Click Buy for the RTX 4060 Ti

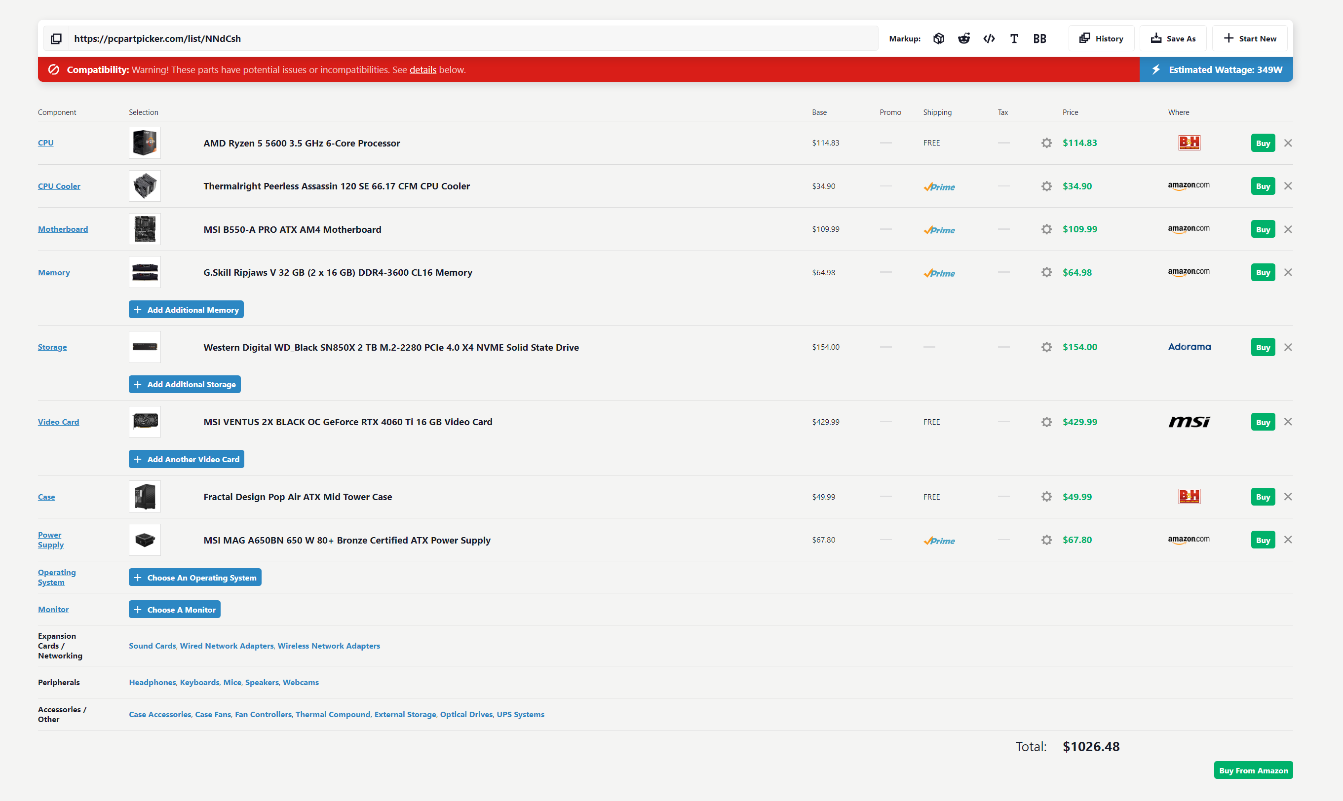point(1263,422)
